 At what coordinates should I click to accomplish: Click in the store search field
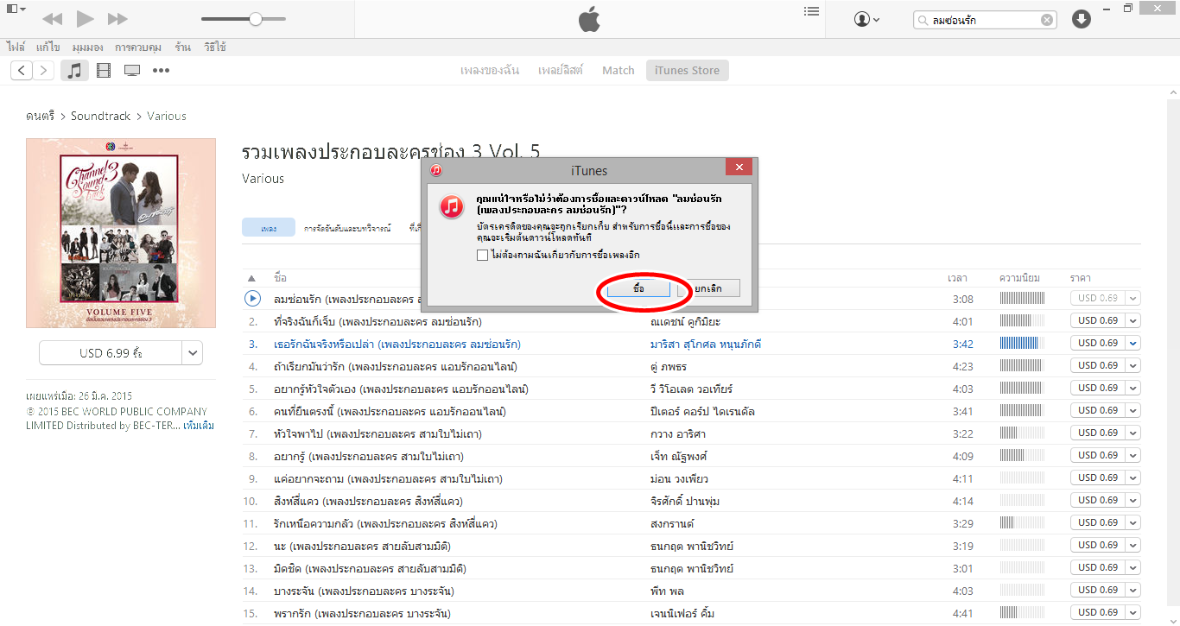(x=983, y=20)
